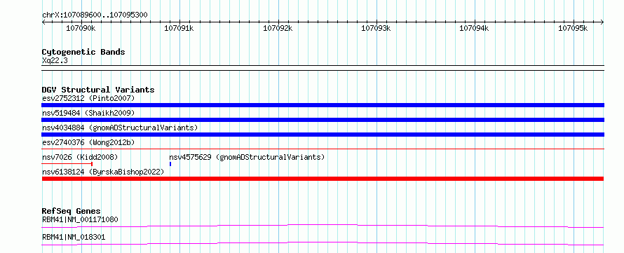Click the 107090k ruler tick label
The image size is (624, 253).
[81, 28]
